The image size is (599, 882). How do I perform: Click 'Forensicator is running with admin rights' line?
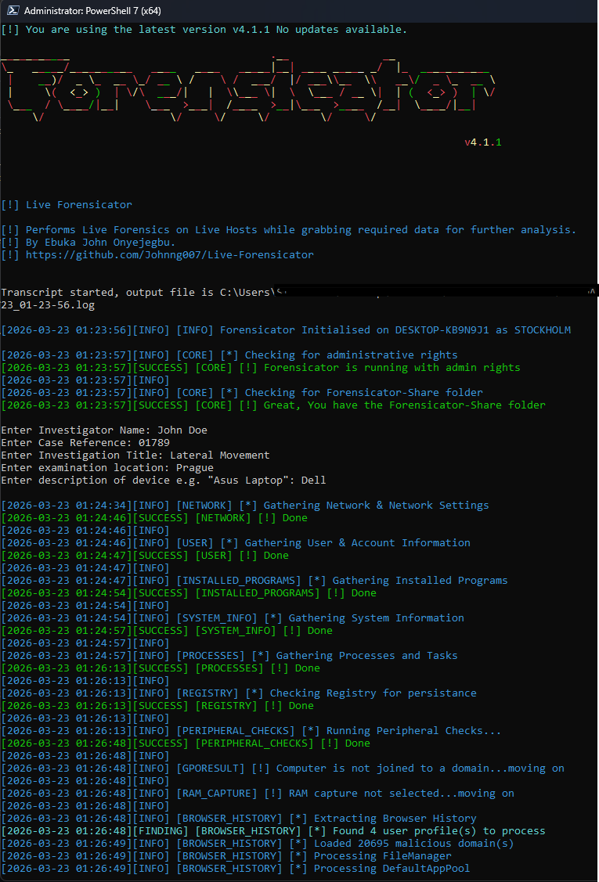(x=261, y=367)
